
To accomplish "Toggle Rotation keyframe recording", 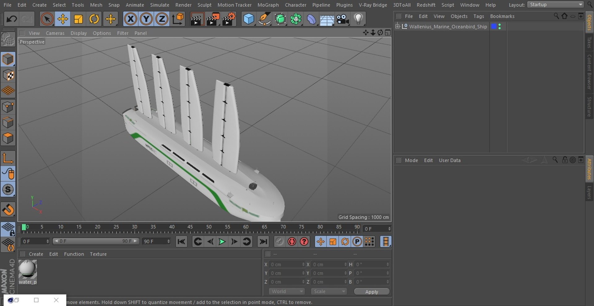I will coord(345,241).
